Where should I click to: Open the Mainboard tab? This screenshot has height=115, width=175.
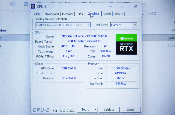point(52,14)
